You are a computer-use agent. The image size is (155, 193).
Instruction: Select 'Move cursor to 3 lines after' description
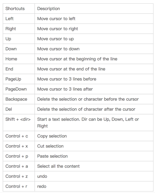click(65, 89)
